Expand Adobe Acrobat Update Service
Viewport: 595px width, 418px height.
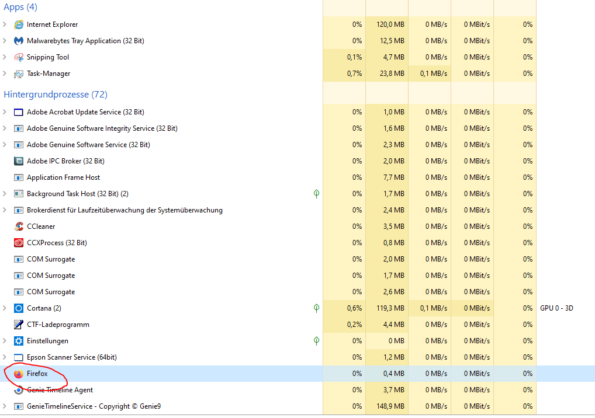point(5,112)
